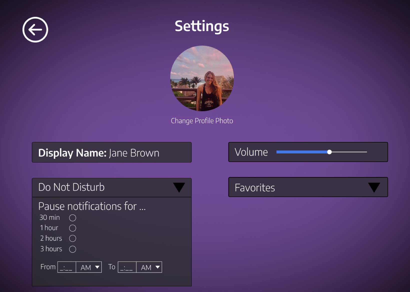Select the 30 min radio button
The image size is (410, 292).
coord(72,218)
